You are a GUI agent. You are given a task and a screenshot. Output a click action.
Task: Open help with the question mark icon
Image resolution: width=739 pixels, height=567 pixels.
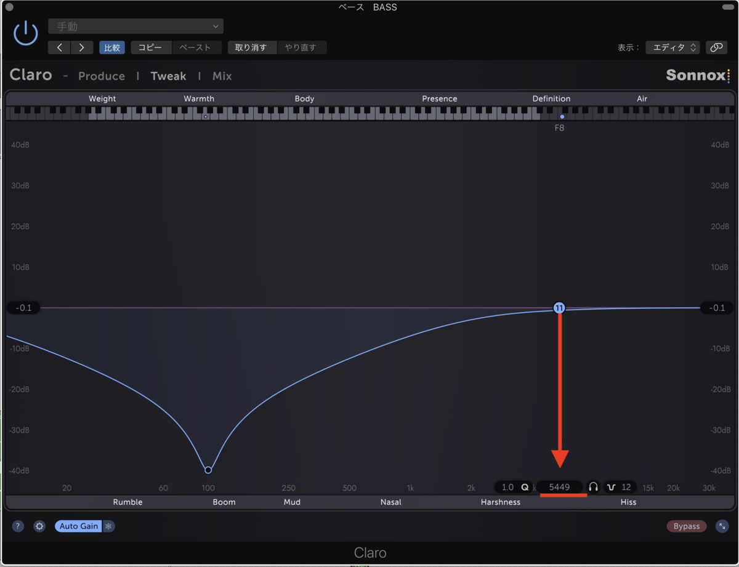point(18,526)
